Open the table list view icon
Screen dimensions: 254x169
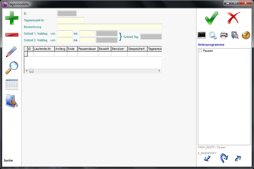pyautogui.click(x=12, y=84)
